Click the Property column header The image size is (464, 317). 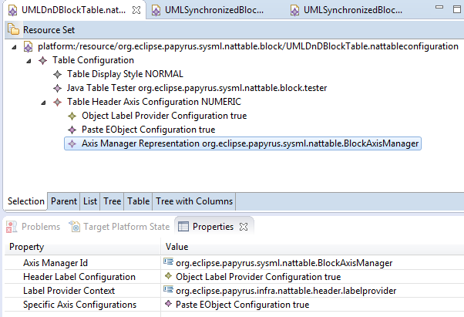(x=82, y=247)
